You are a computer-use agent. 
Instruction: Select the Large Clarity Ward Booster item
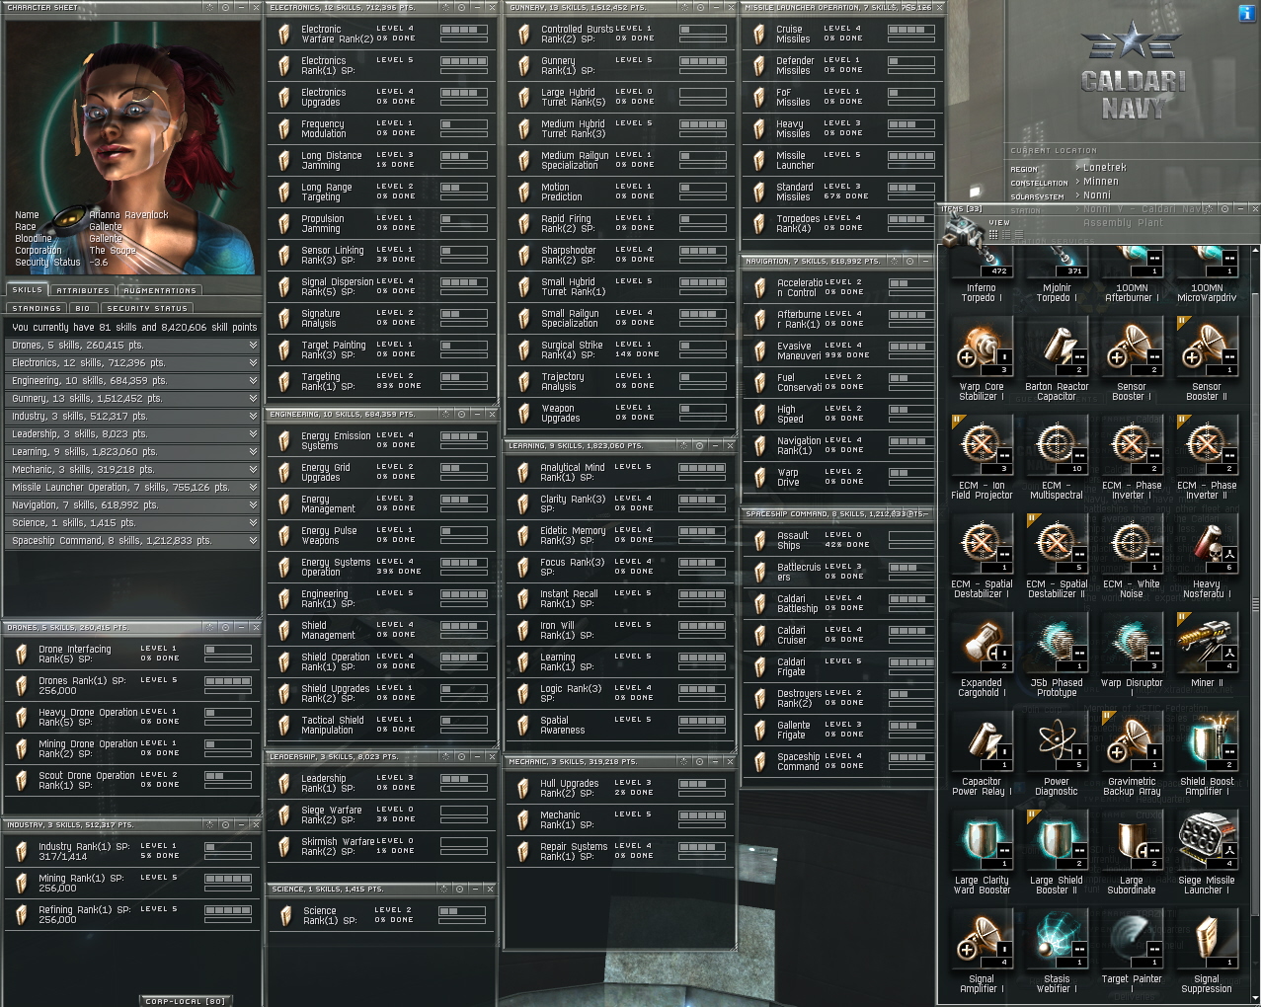click(982, 853)
